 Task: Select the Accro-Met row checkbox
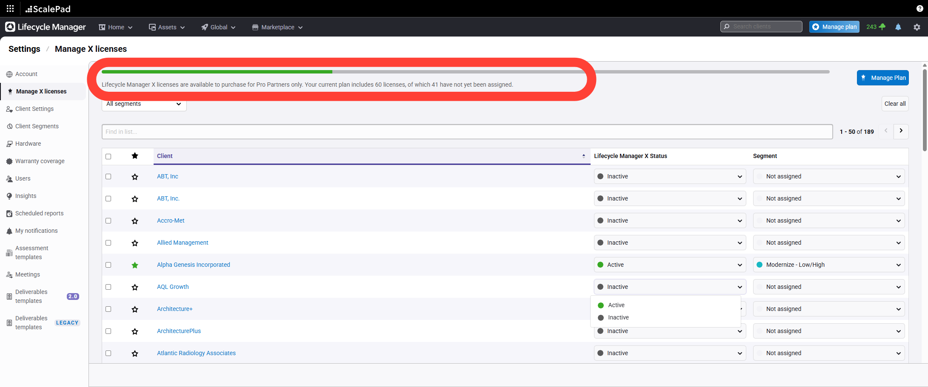[x=109, y=221]
